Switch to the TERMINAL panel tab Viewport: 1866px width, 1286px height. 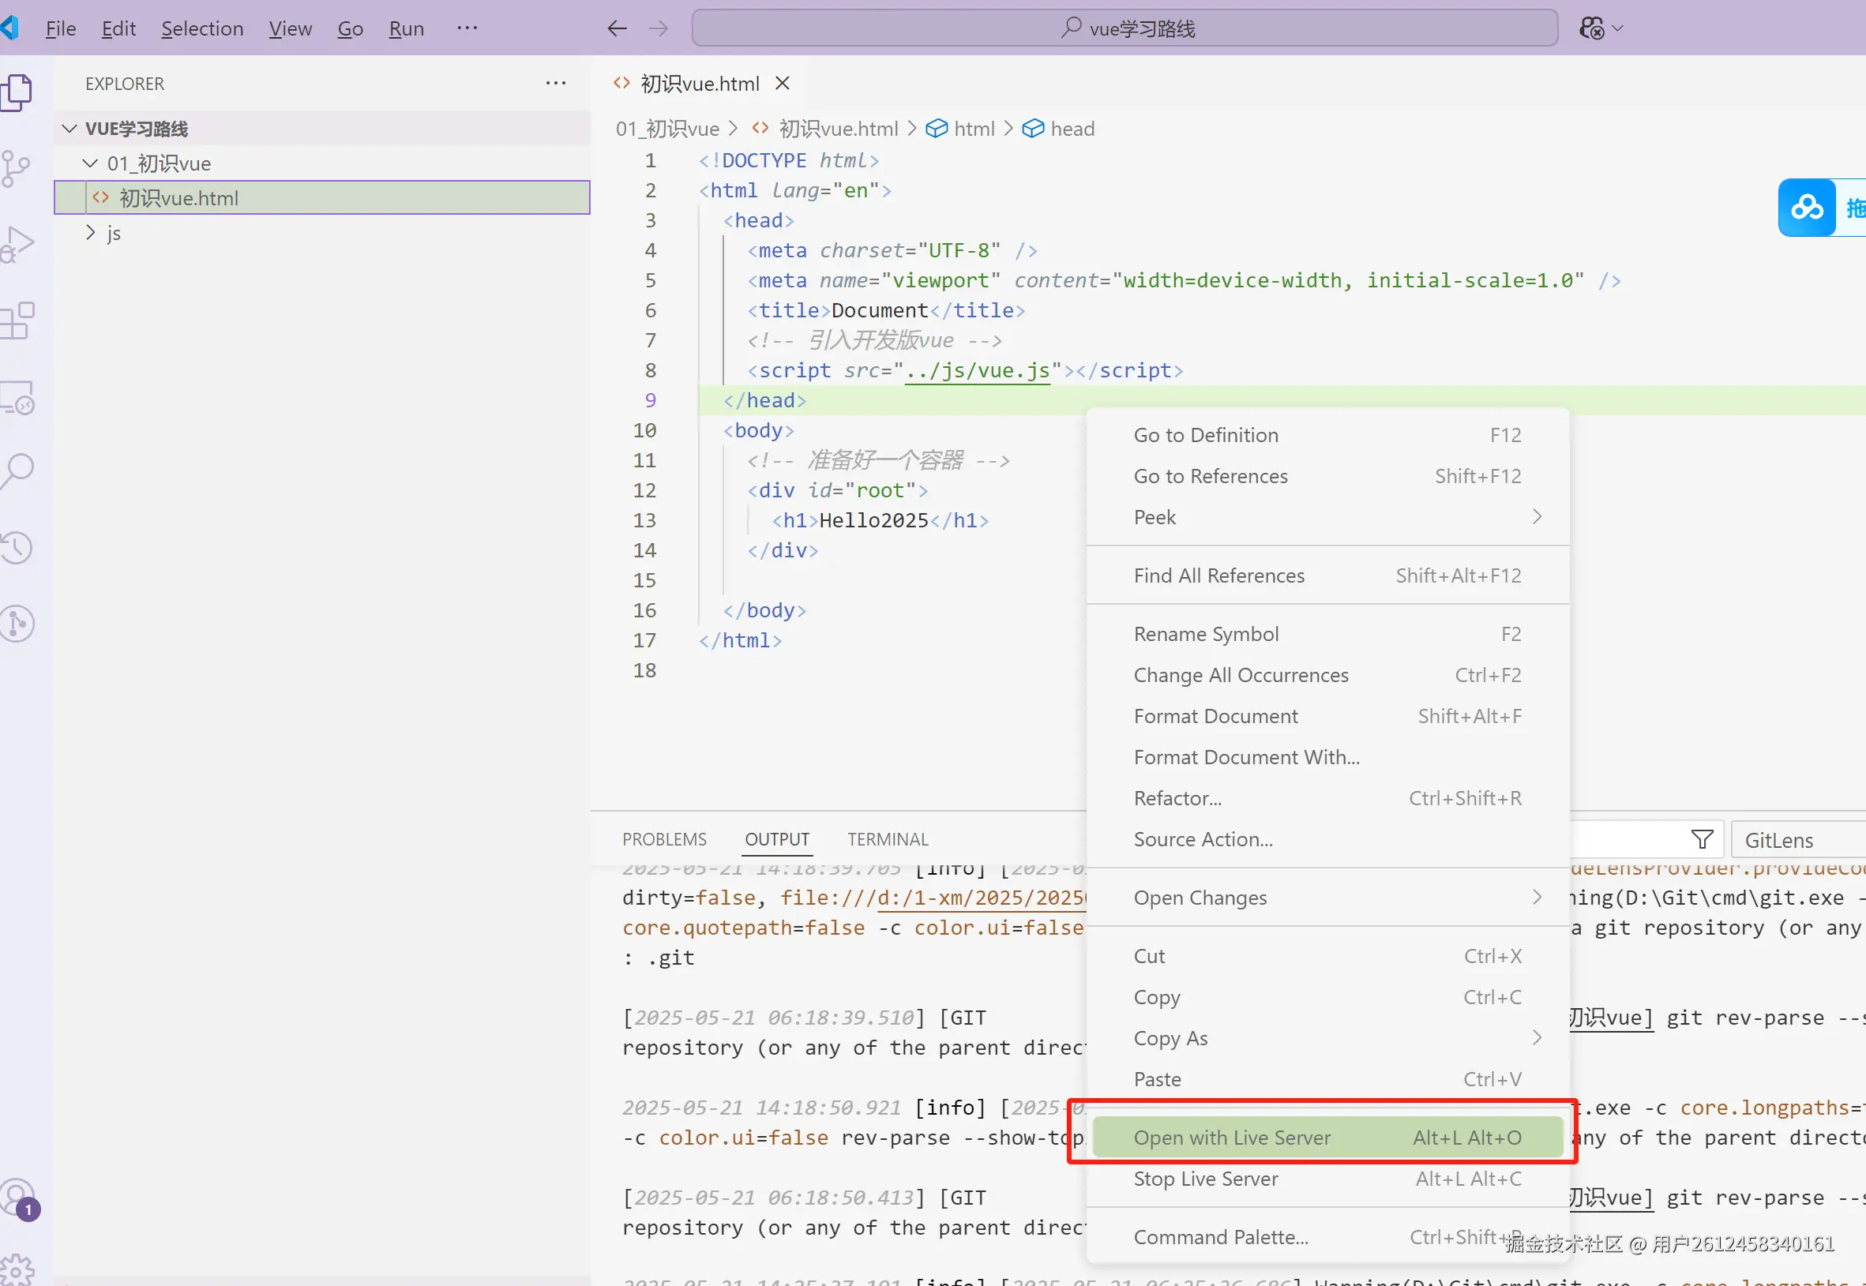tap(888, 840)
